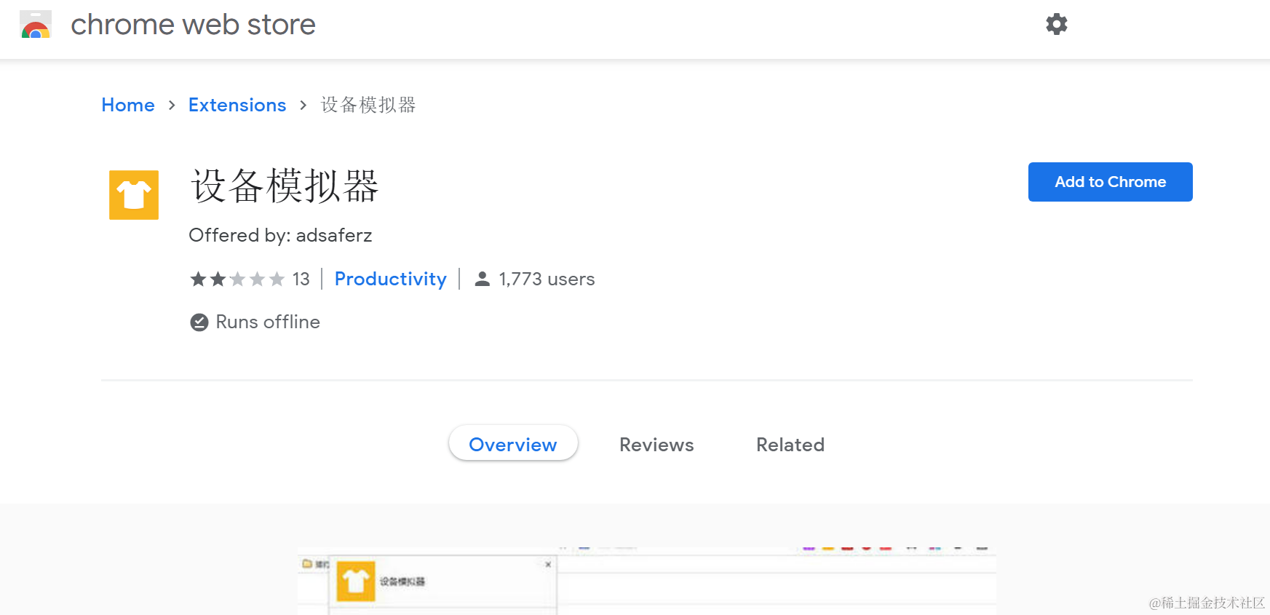The width and height of the screenshot is (1270, 615).
Task: Switch to the Reviews tab
Action: 656,444
